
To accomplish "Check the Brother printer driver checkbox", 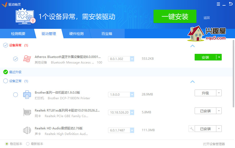I will (x=15, y=95).
